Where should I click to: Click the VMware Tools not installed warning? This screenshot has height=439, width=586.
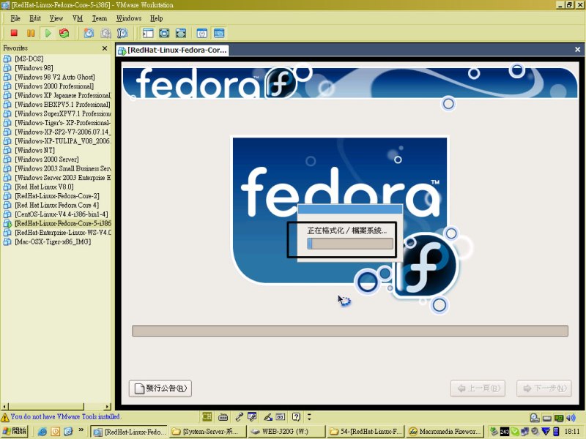[61, 416]
